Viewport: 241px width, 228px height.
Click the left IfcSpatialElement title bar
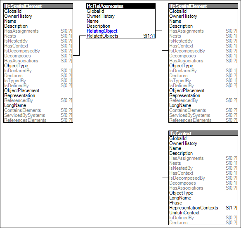pos(38,6)
